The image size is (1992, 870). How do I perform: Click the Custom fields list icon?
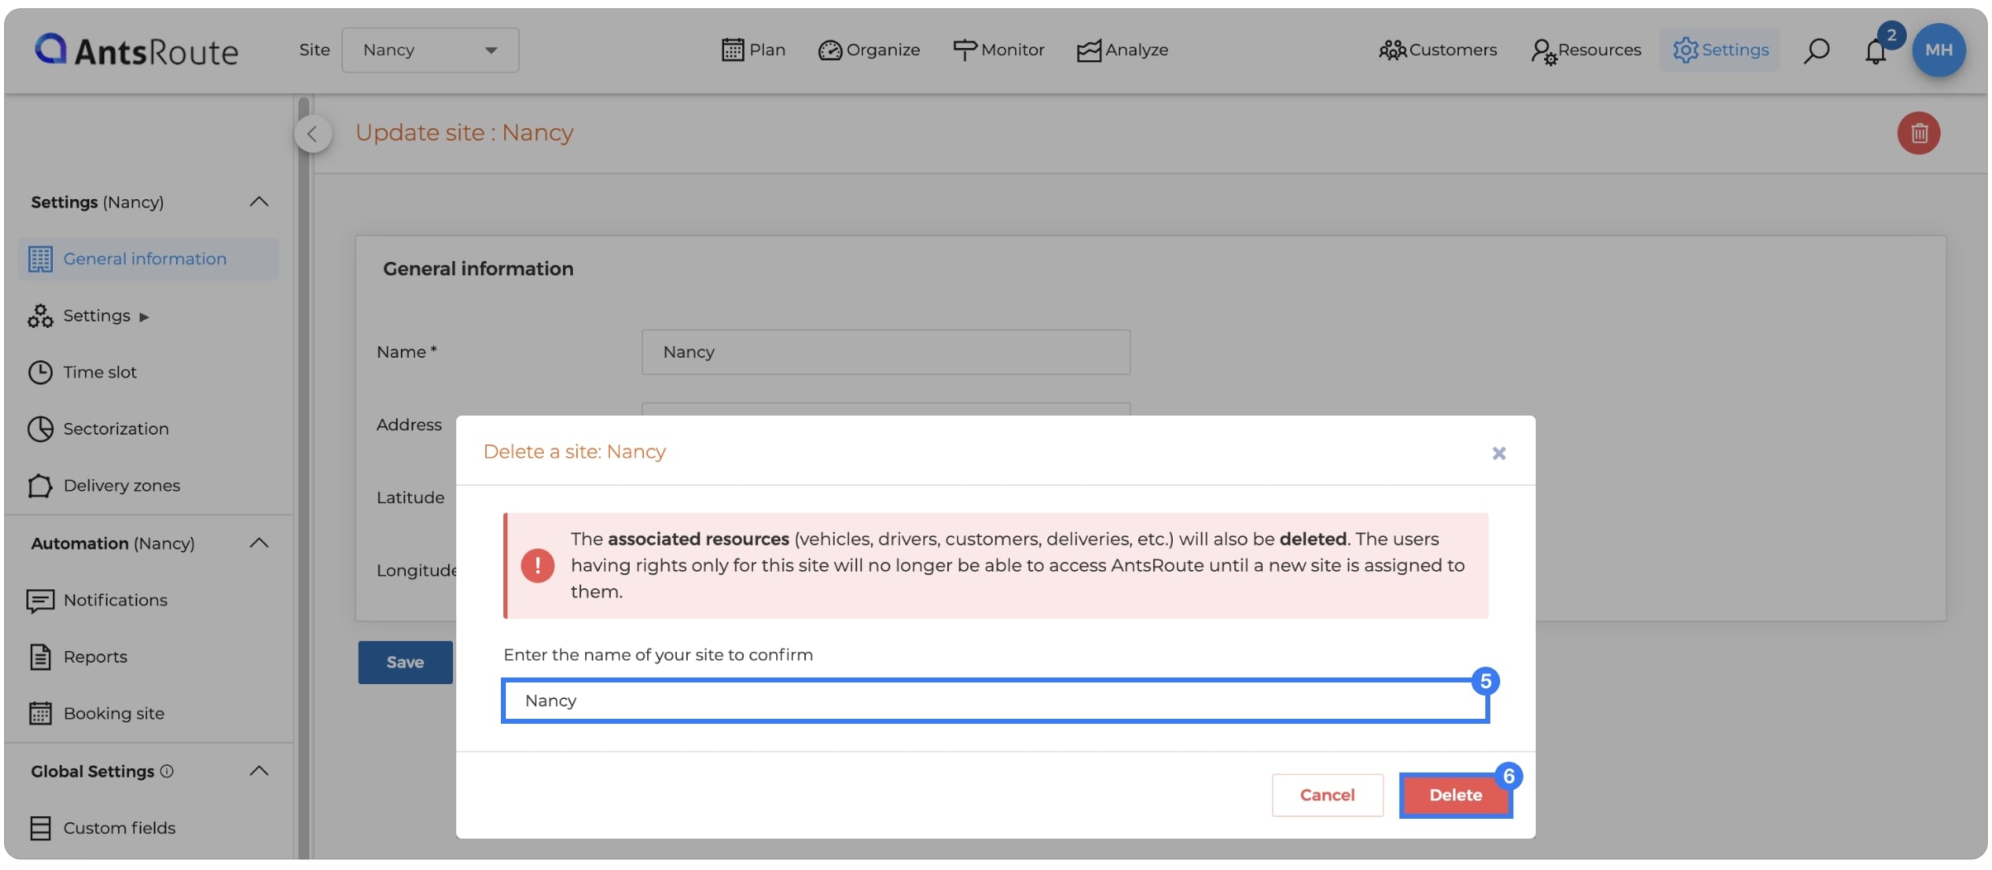pyautogui.click(x=40, y=828)
